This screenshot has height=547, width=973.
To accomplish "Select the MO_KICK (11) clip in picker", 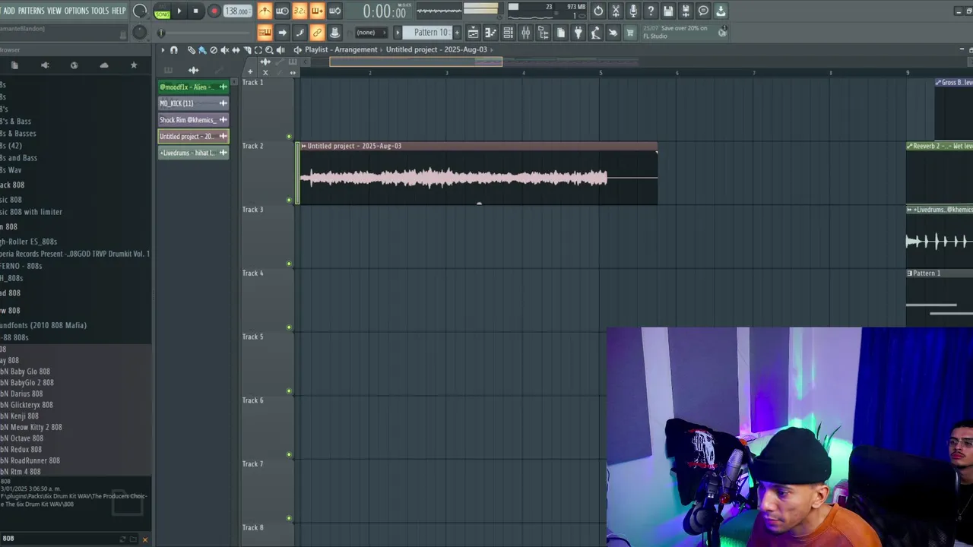I will pyautogui.click(x=193, y=103).
